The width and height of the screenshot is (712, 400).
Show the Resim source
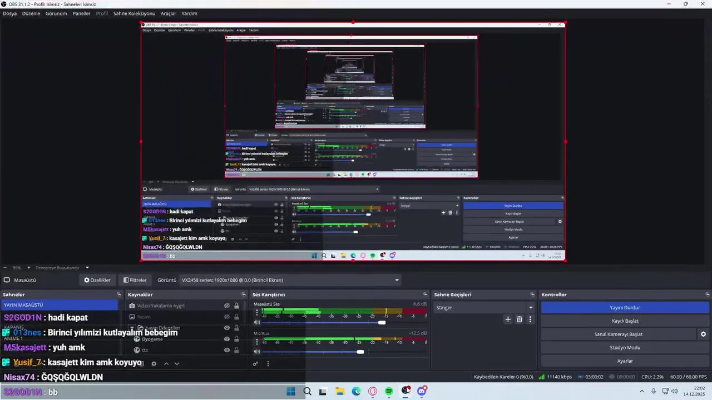pos(227,317)
